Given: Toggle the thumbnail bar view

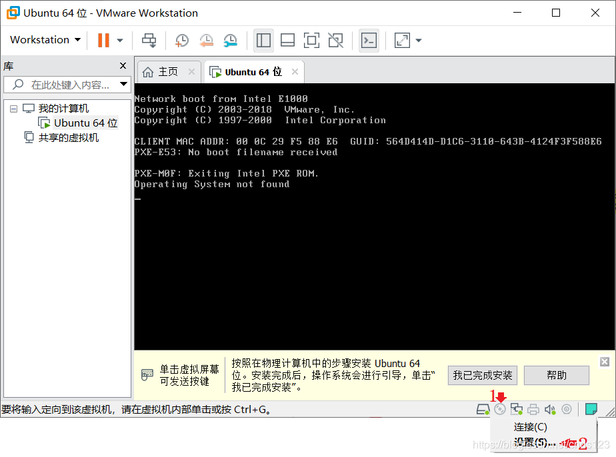Looking at the screenshot, I should [287, 40].
